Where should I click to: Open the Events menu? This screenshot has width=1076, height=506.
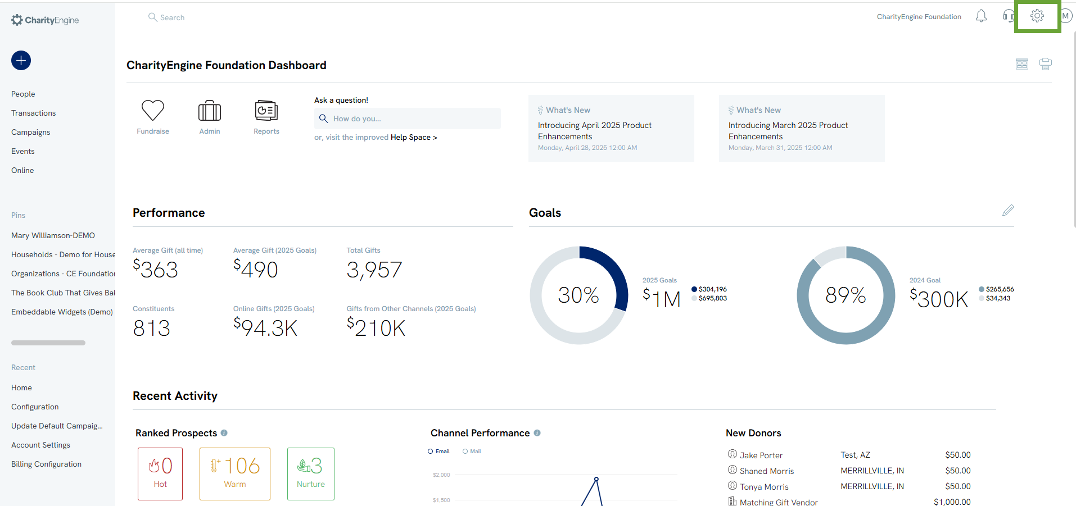pos(23,151)
